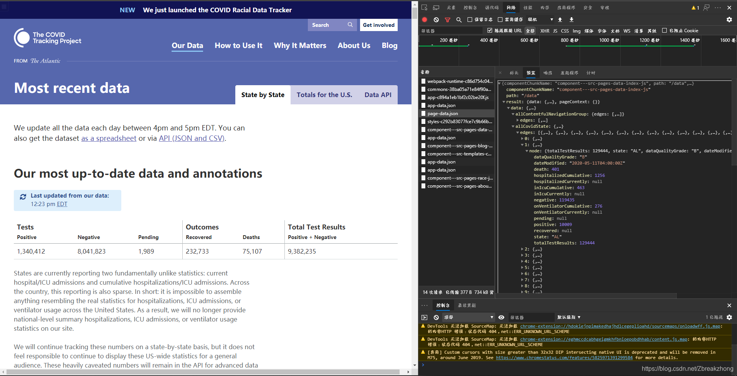Clear the network request log

coord(436,20)
